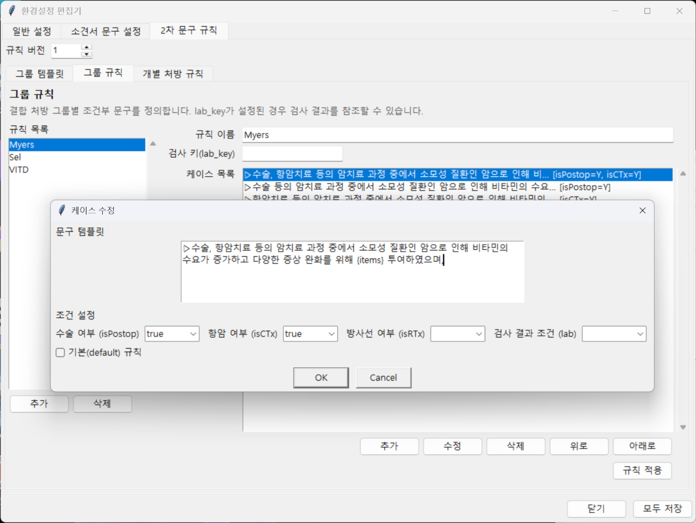Decrease the 규칙 버전 spinner value

(x=86, y=54)
